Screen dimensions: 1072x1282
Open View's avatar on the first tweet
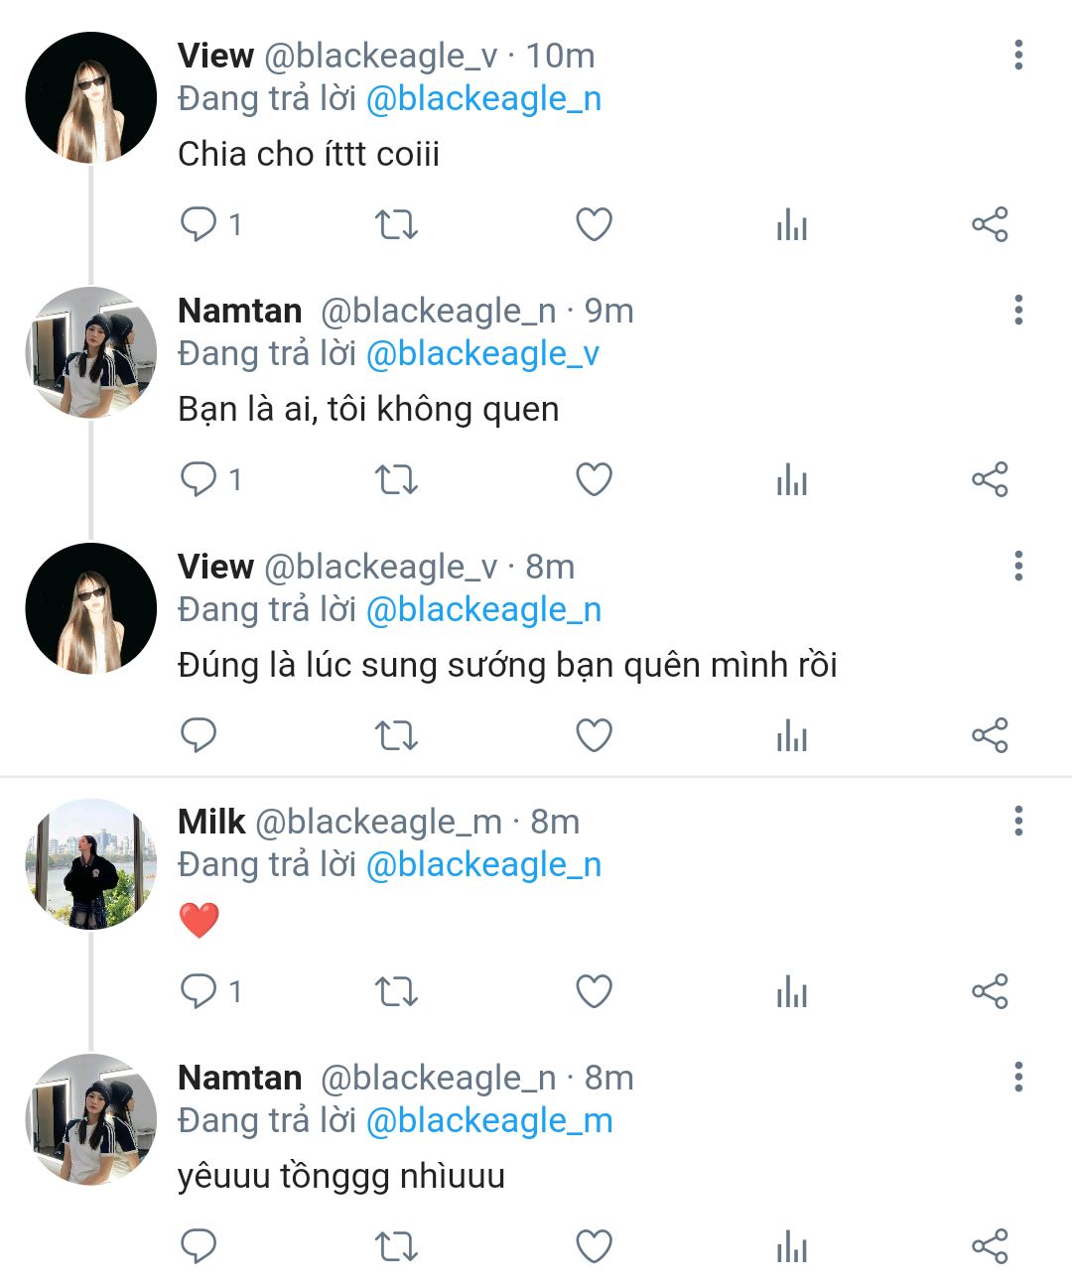click(91, 97)
